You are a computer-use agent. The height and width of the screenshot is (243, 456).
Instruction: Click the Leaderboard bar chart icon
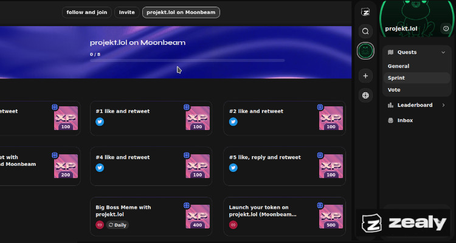390,105
